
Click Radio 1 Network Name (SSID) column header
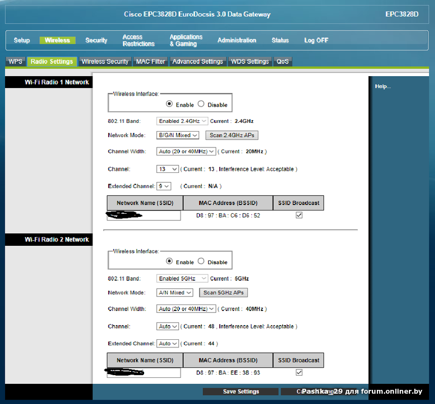[x=145, y=203]
